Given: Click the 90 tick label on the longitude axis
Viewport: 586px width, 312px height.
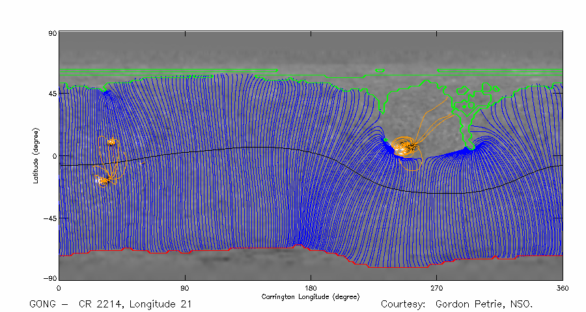Looking at the screenshot, I should tap(185, 287).
